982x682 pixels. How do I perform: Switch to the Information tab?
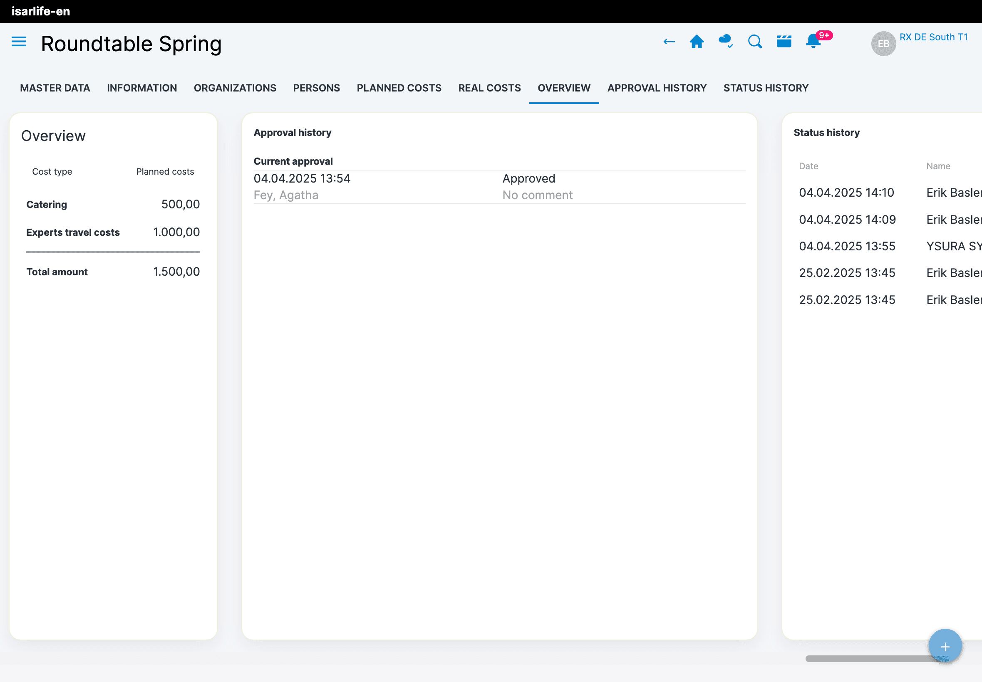[x=142, y=88]
